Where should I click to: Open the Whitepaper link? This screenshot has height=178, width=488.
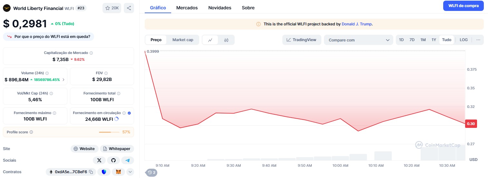click(x=117, y=149)
